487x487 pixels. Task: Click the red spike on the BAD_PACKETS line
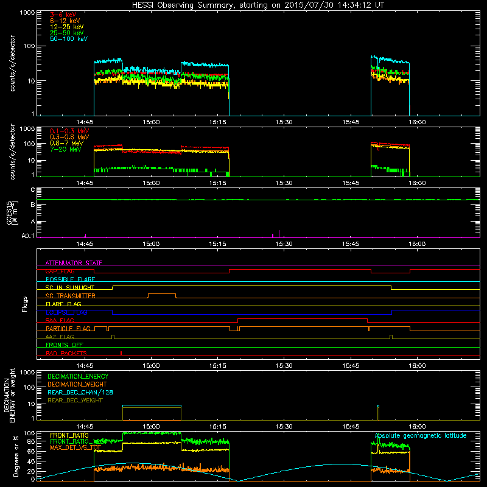[x=121, y=353]
